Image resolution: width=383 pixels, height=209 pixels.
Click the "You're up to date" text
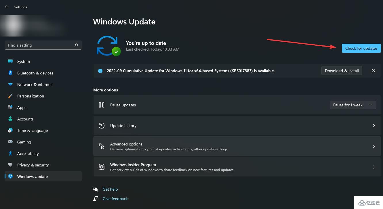146,43
